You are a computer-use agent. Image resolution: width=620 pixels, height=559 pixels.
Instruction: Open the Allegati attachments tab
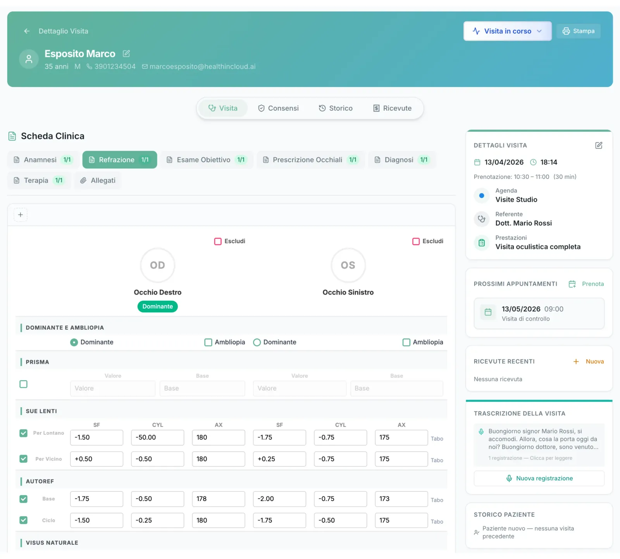(x=98, y=180)
